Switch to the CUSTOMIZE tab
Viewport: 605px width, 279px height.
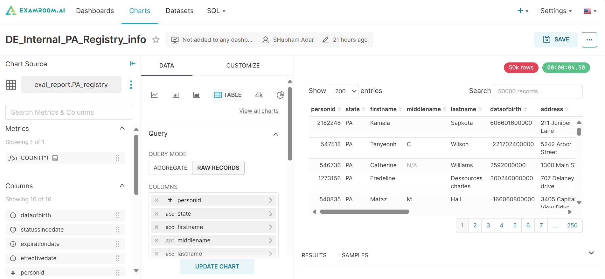243,66
